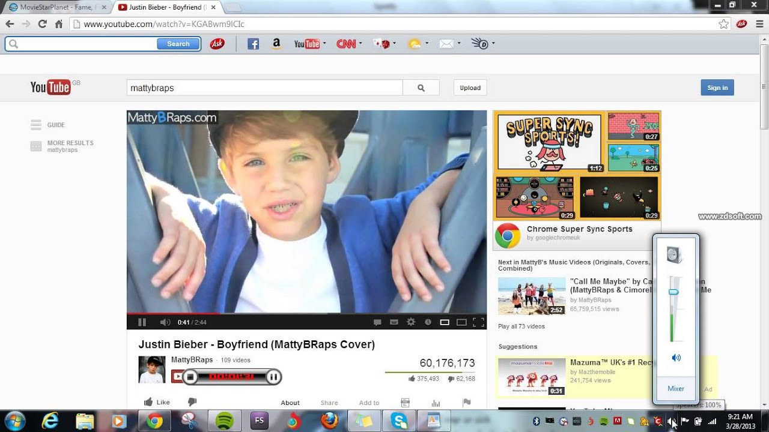
Task: Enter fullscreen with the player's fullscreen icon
Action: [479, 322]
